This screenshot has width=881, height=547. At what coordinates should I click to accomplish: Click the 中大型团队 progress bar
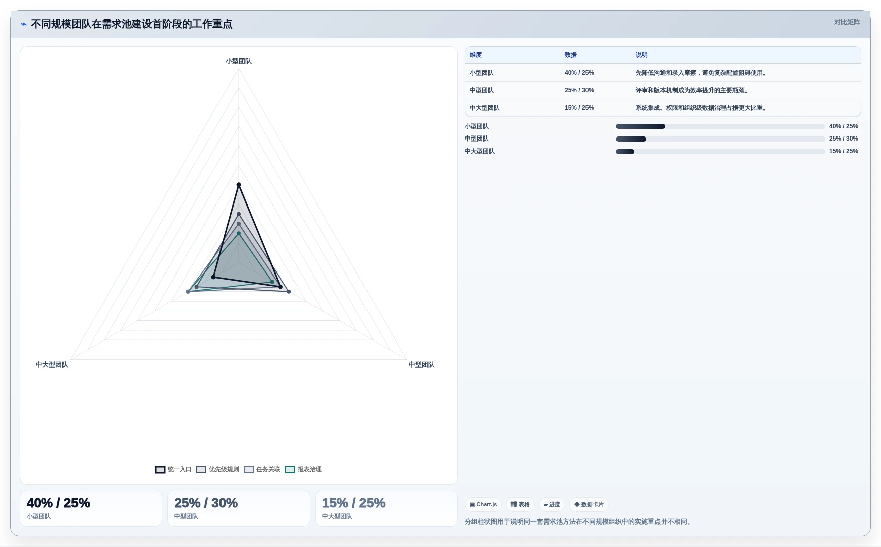[x=720, y=152]
